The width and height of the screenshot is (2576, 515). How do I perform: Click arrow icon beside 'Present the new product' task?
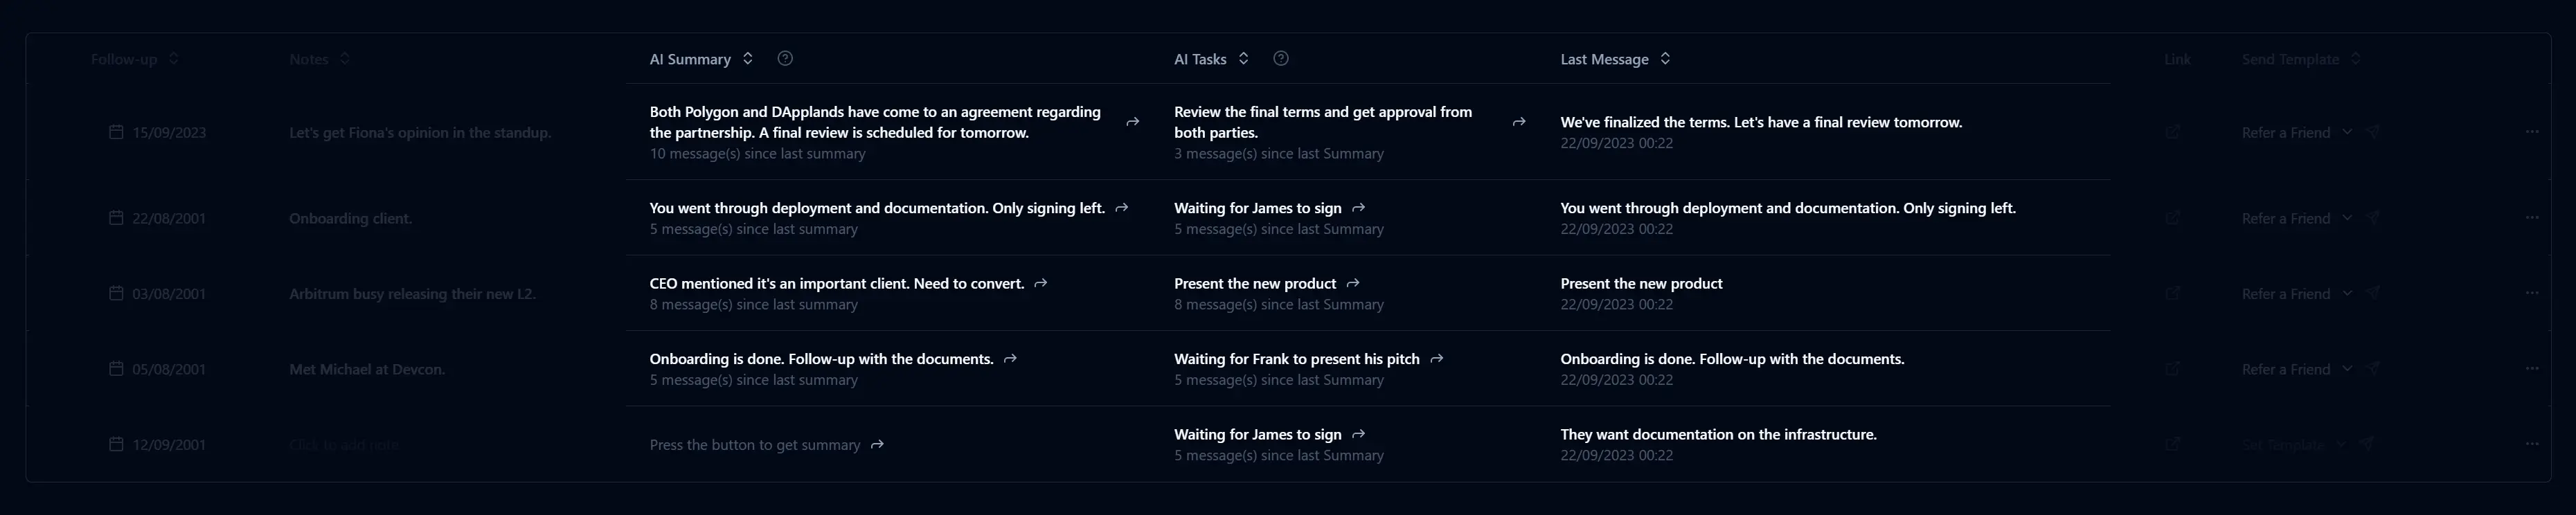coord(1353,284)
